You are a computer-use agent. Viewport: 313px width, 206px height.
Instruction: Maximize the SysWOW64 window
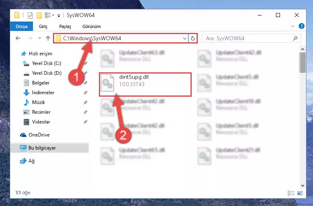click(278, 15)
